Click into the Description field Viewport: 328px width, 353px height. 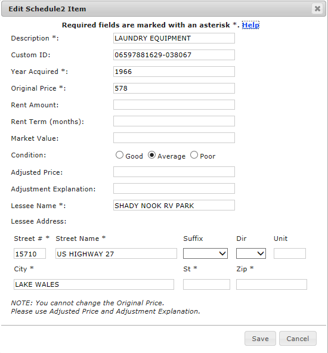174,38
